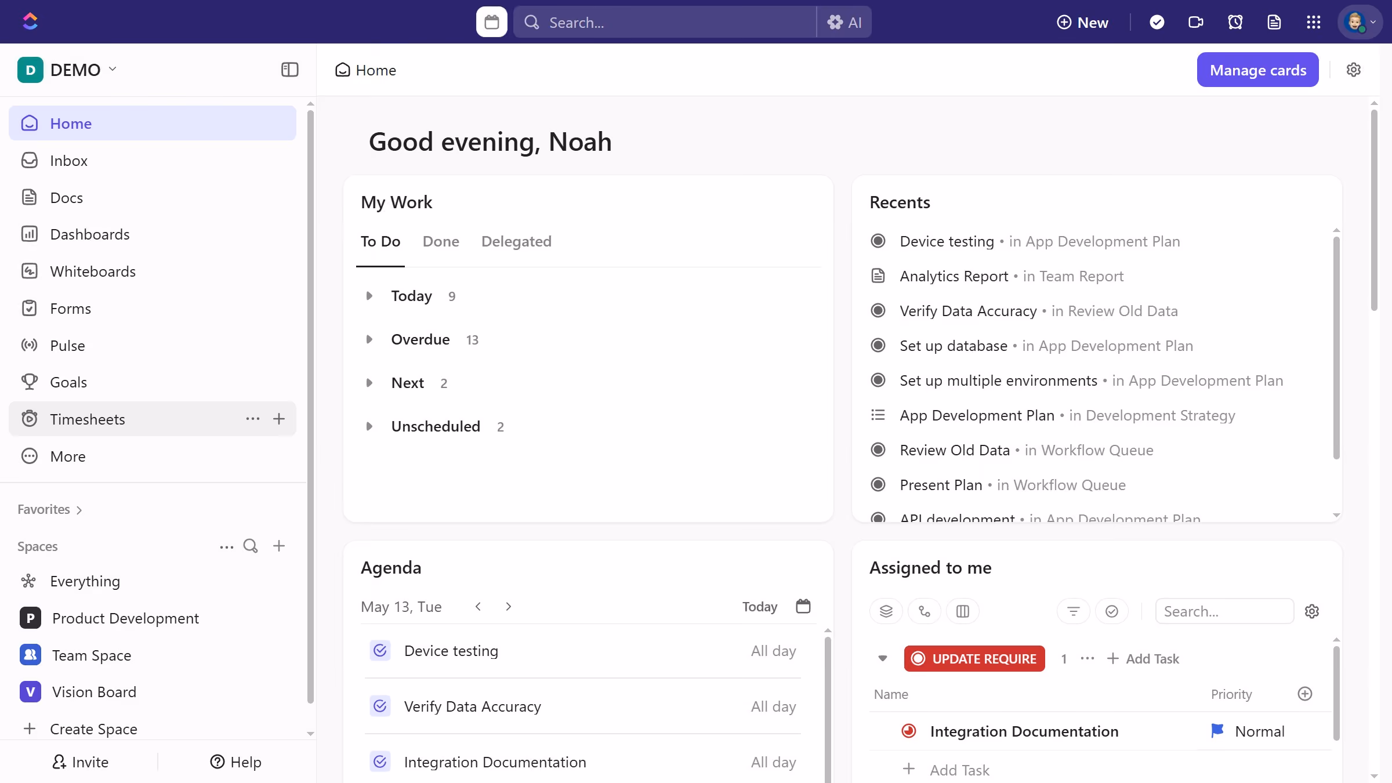Image resolution: width=1392 pixels, height=783 pixels.
Task: Jump to Today in the Agenda card
Action: [x=760, y=606]
